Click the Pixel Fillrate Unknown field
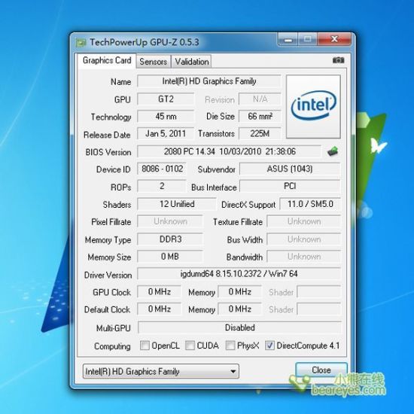The width and height of the screenshot is (414, 414). coord(170,221)
